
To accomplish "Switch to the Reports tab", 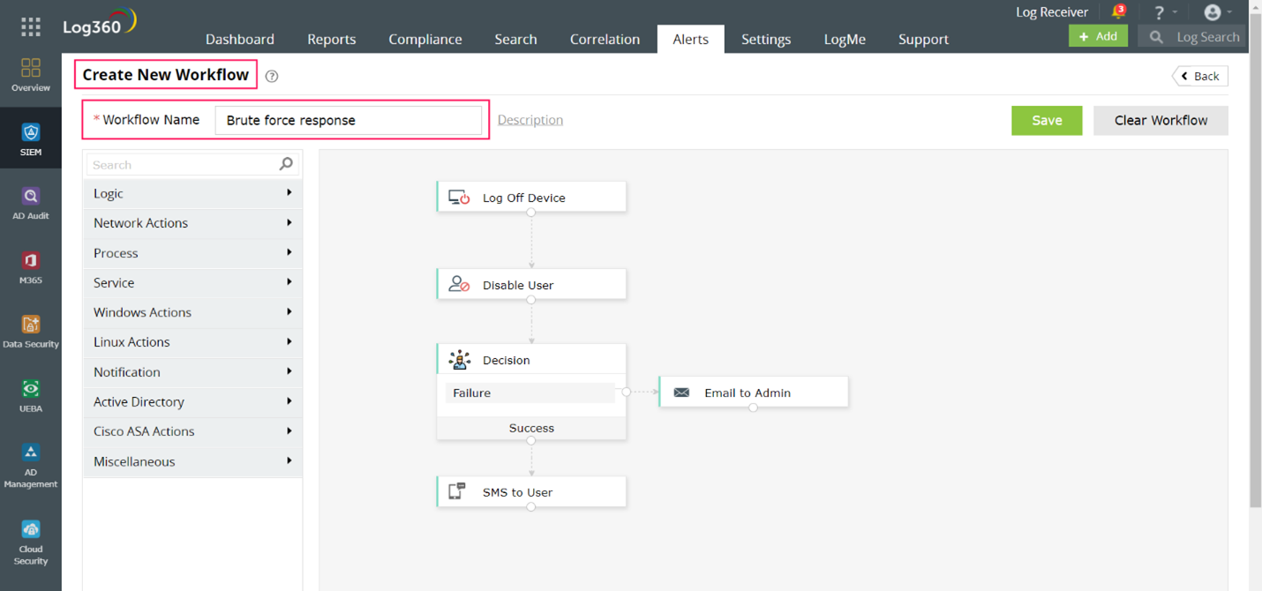I will 331,39.
